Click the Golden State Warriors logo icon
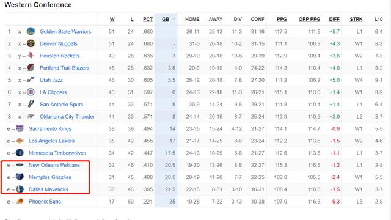The height and width of the screenshot is (220, 391). pyautogui.click(x=31, y=31)
